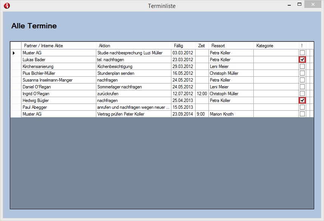The height and width of the screenshot is (221, 324).
Task: Disable the reminder checkbox for Lukas Bader
Action: click(x=302, y=60)
